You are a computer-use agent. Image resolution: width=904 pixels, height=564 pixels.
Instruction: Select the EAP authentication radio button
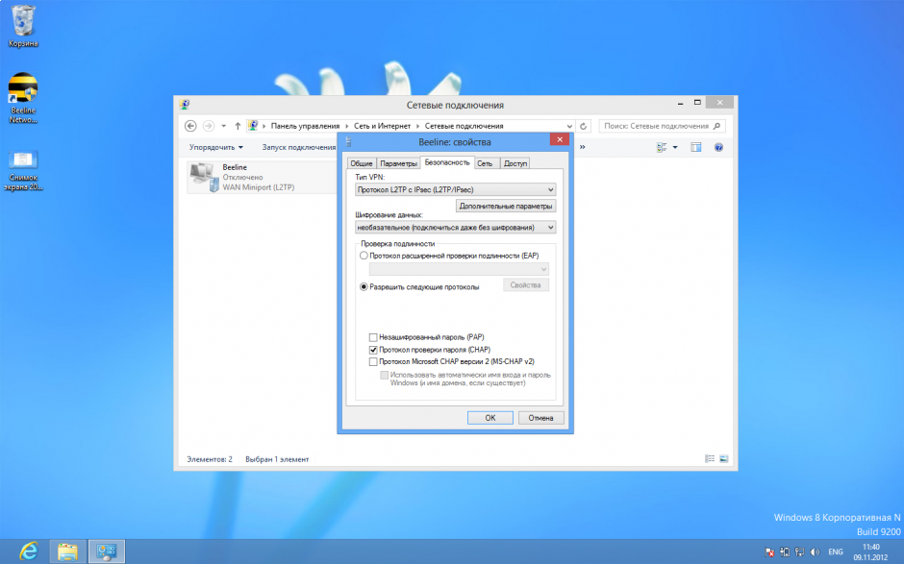pos(364,256)
